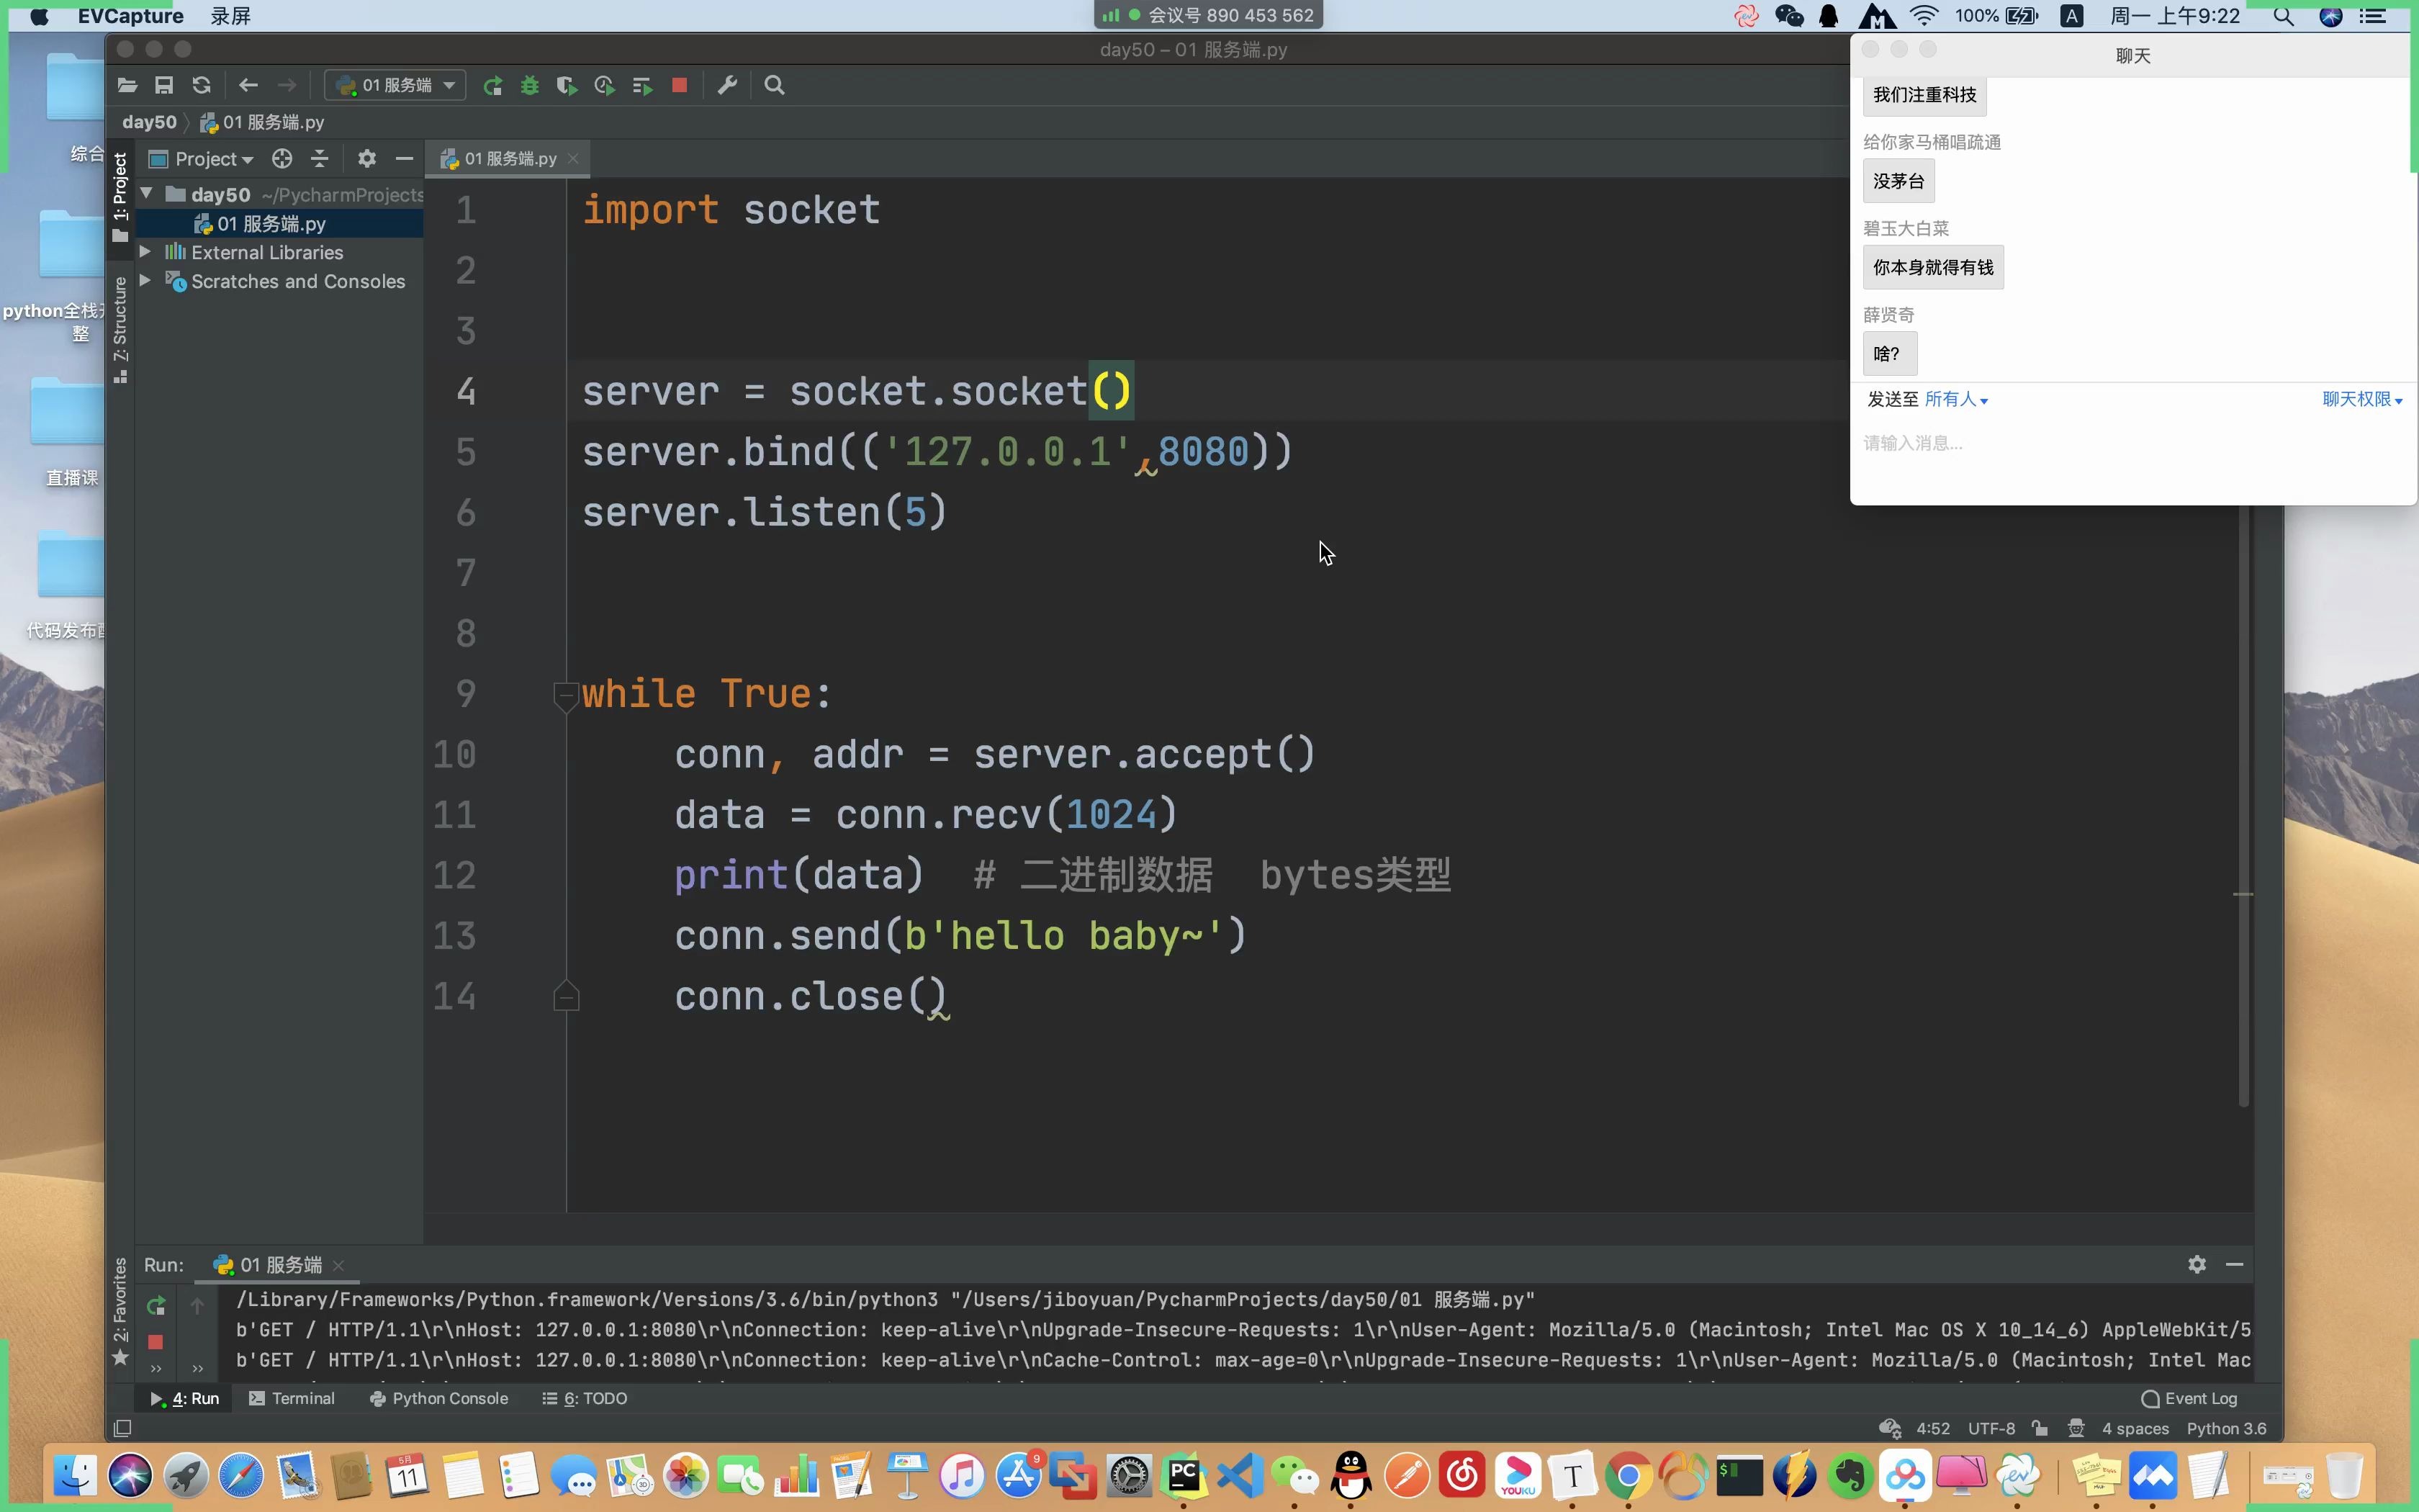Close the '01 服务端.py' editor tab
The image size is (2419, 1512).
point(574,159)
